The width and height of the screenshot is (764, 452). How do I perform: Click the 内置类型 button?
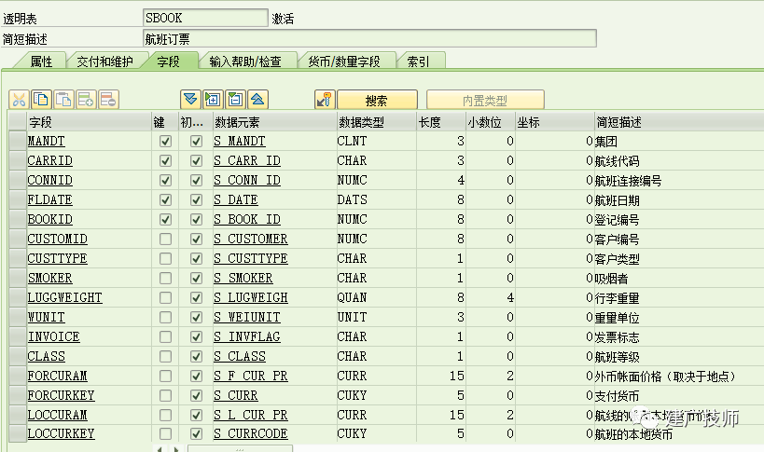tap(485, 101)
